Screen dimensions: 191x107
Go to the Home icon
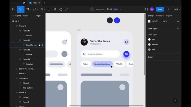(x=24, y=3)
